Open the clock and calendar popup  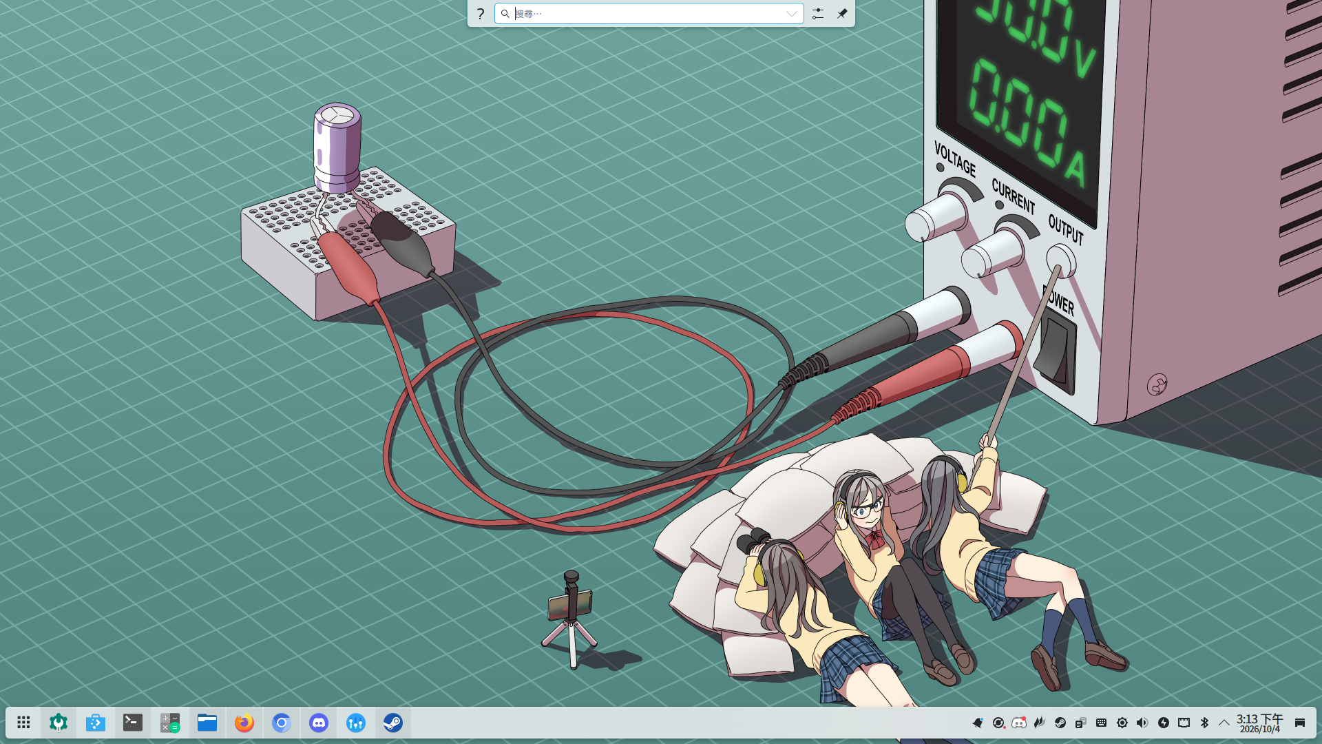[x=1259, y=723]
